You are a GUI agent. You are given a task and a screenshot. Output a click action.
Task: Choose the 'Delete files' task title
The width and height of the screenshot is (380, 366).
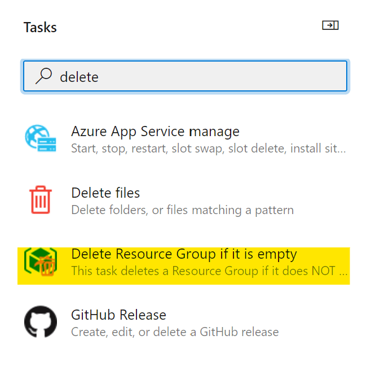pos(105,193)
